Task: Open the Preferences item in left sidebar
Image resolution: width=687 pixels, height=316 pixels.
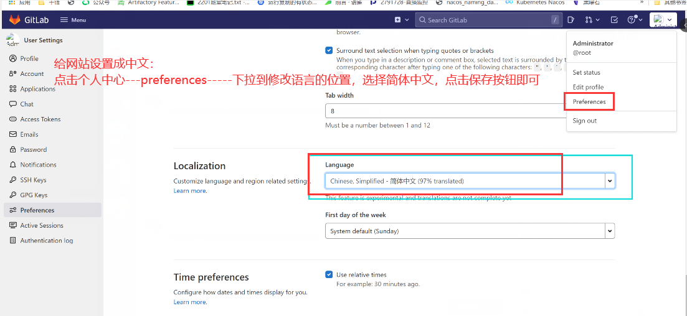Action: click(52, 210)
